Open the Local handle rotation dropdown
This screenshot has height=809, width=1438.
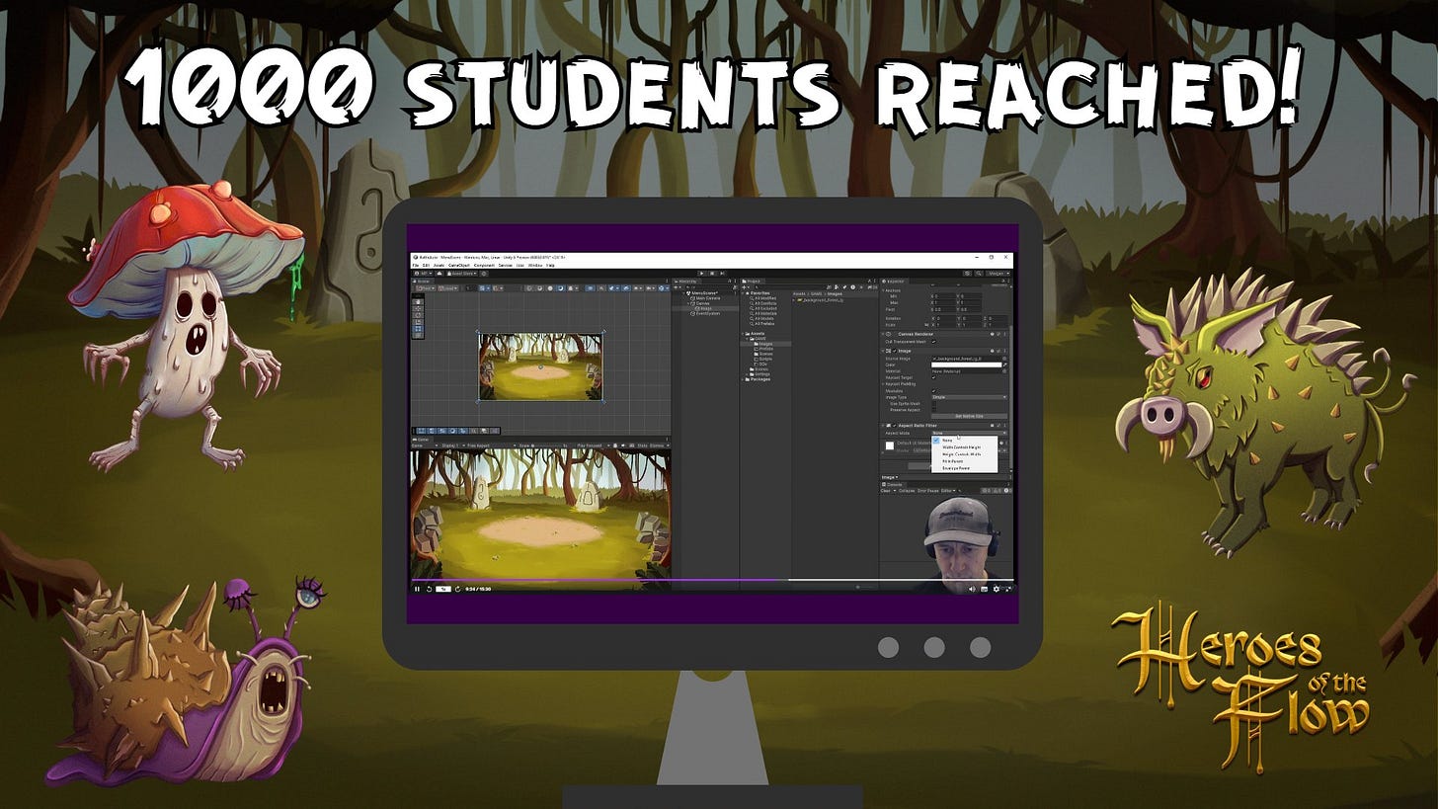tap(448, 288)
